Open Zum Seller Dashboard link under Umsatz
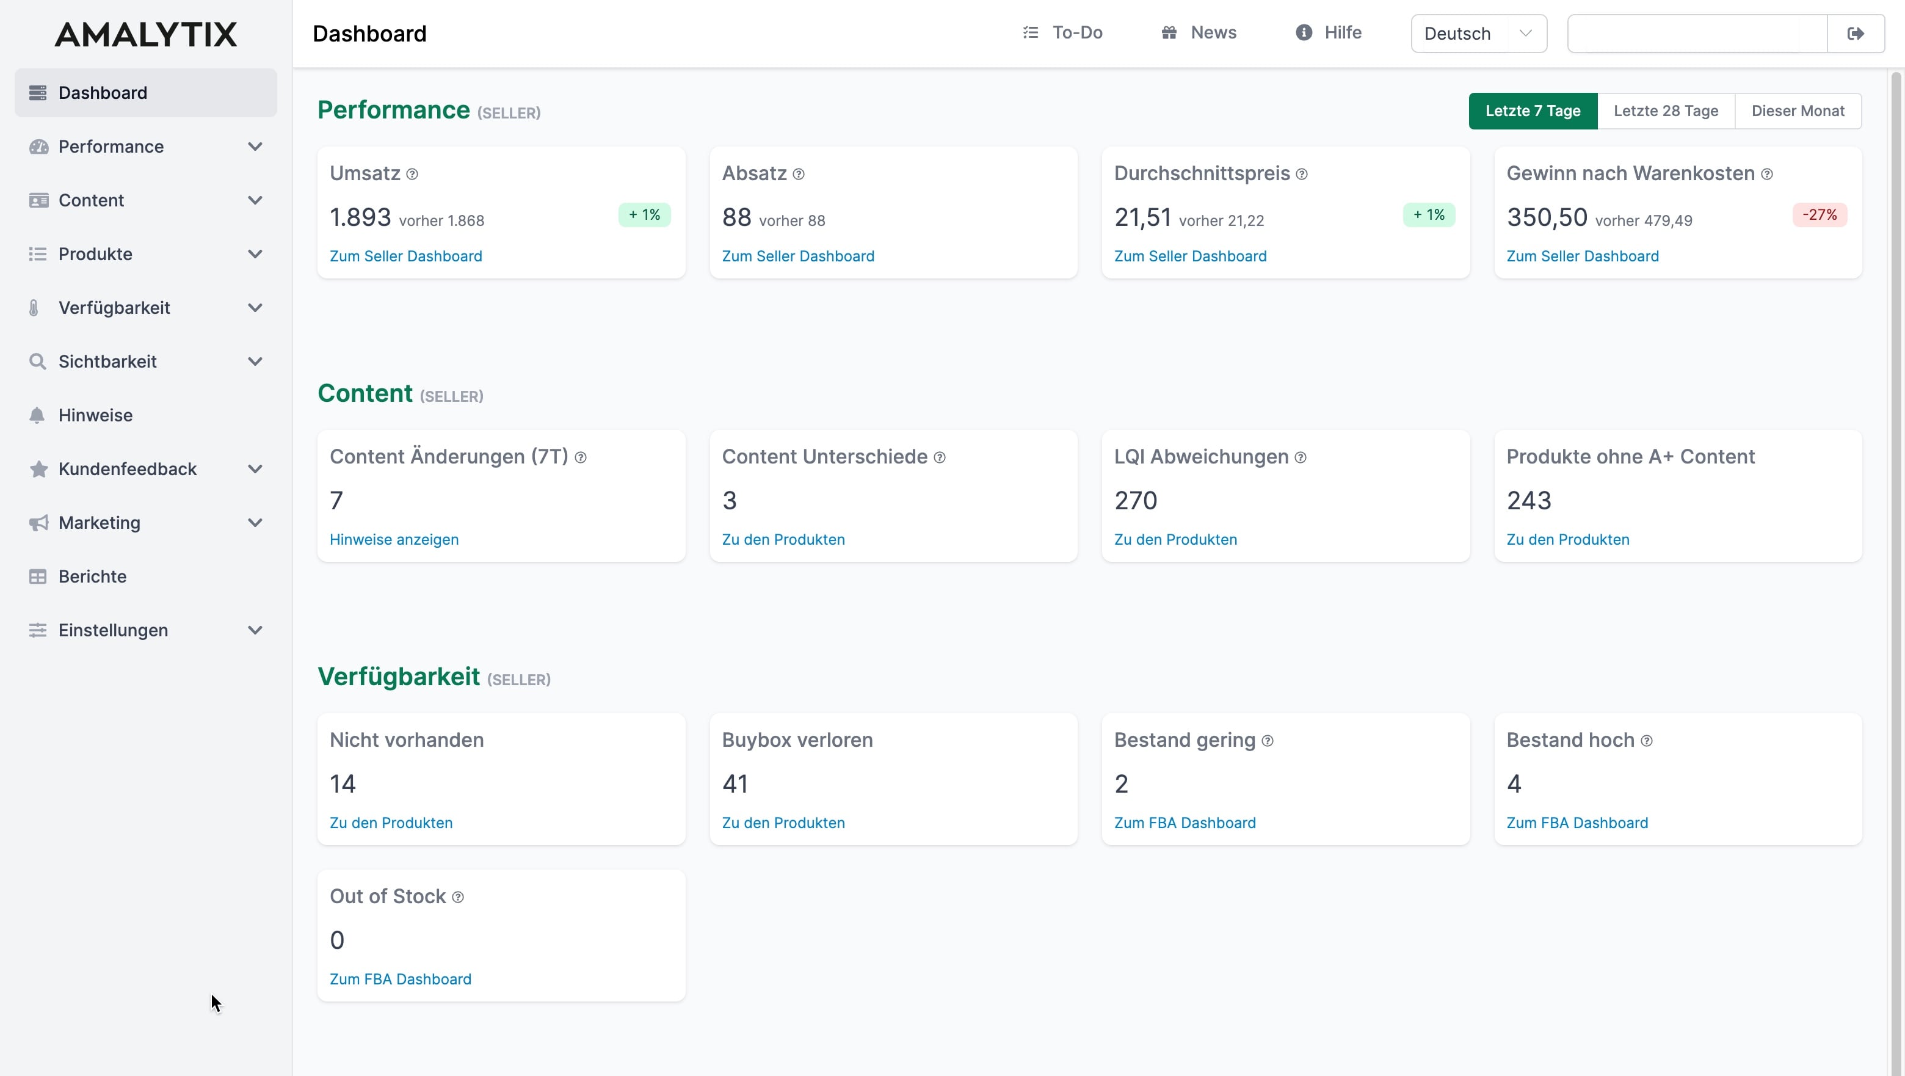Image resolution: width=1905 pixels, height=1076 pixels. pyautogui.click(x=406, y=256)
